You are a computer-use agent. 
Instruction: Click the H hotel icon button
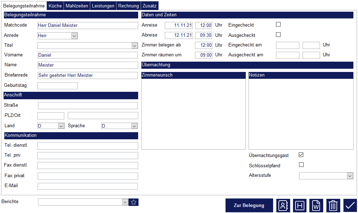[x=300, y=206]
